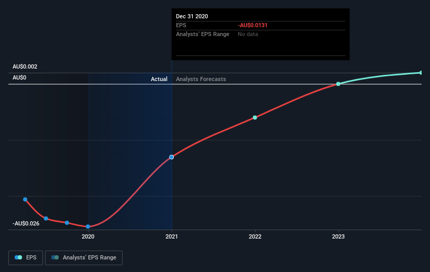Click the Analysts' EPS Range tooltip row label

(x=203, y=34)
